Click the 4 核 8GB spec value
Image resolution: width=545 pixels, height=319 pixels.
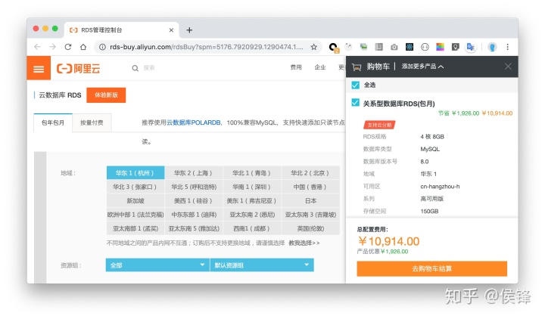pyautogui.click(x=432, y=137)
